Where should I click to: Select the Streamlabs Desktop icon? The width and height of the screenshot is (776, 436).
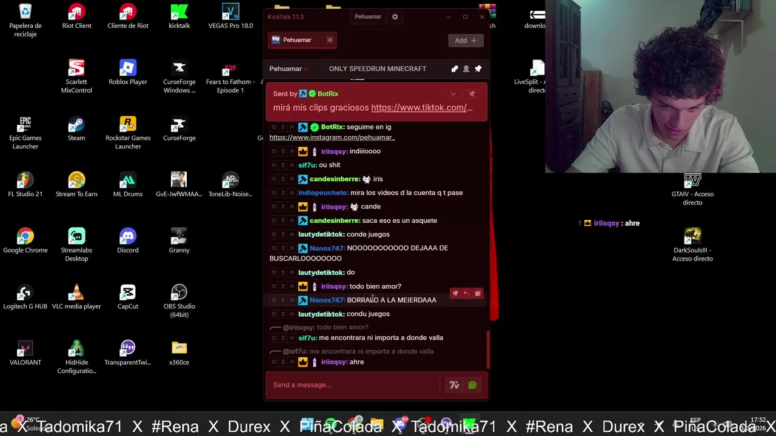click(76, 245)
